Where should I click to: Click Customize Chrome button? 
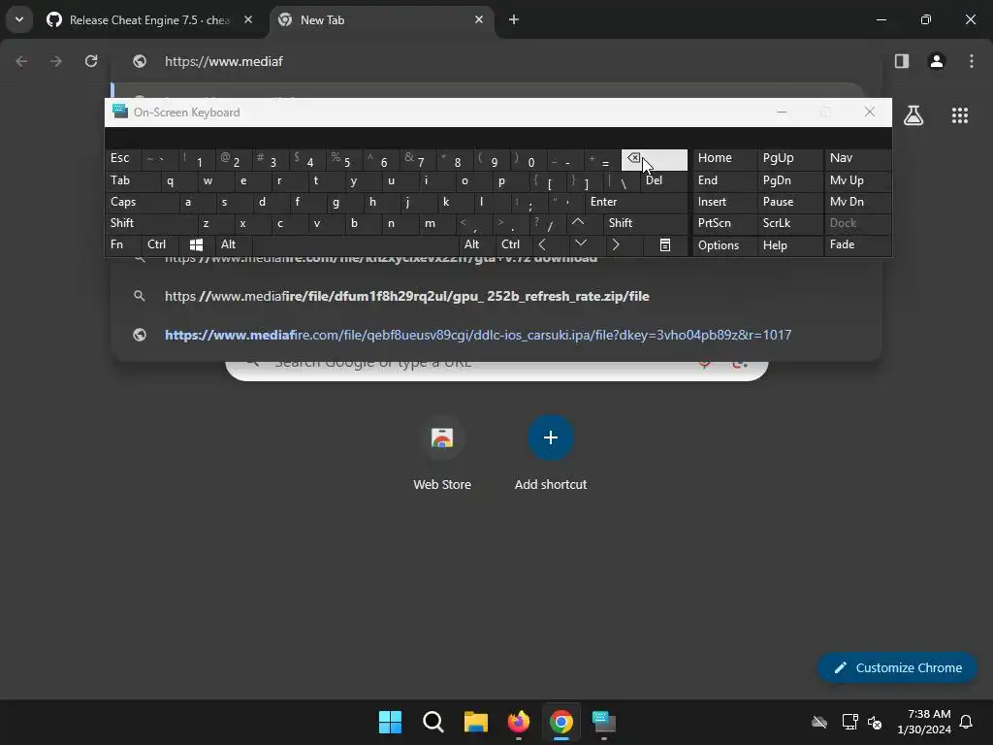point(897,667)
